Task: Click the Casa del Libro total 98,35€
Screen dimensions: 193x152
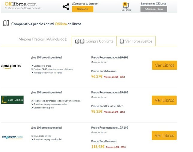Action: click(x=97, y=111)
